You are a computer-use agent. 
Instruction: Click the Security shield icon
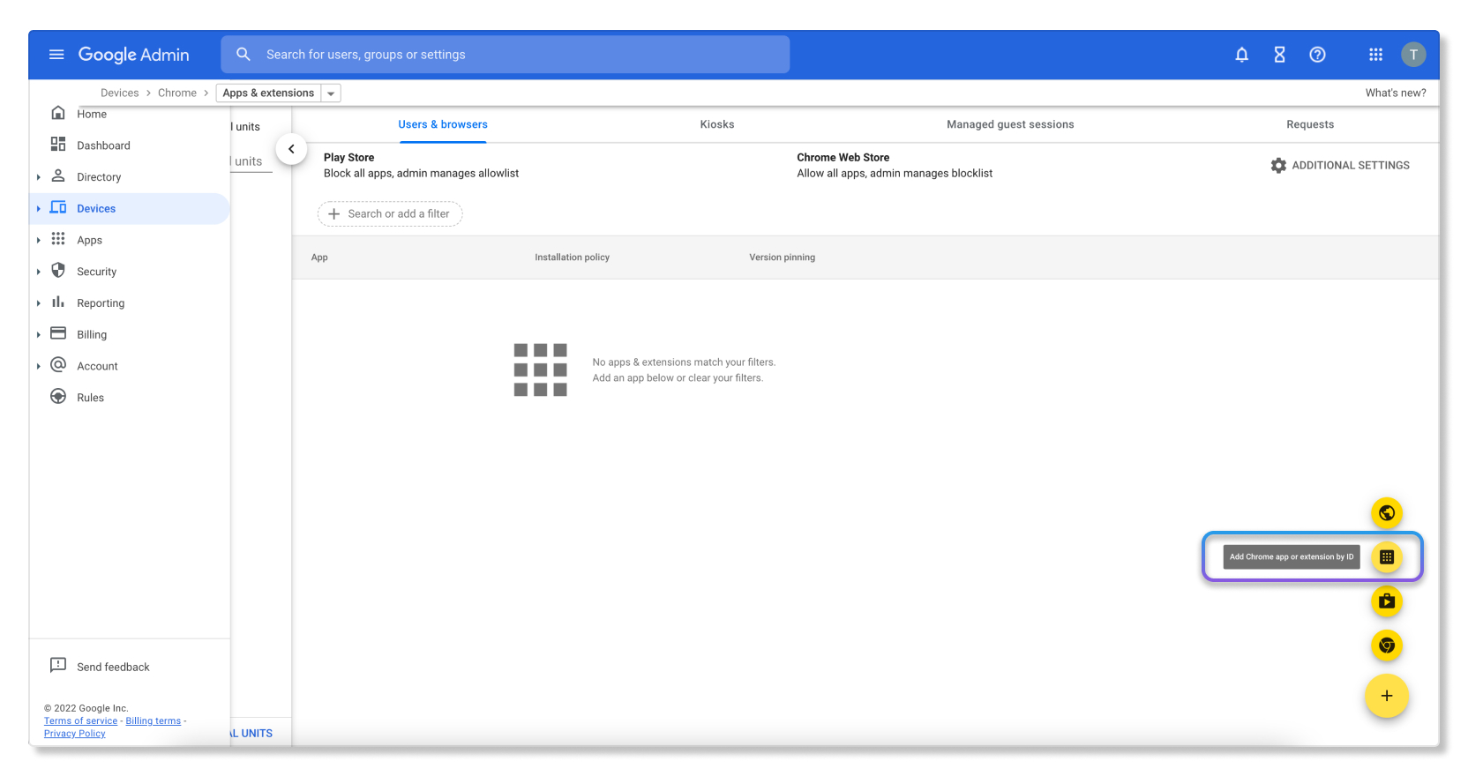coord(58,270)
